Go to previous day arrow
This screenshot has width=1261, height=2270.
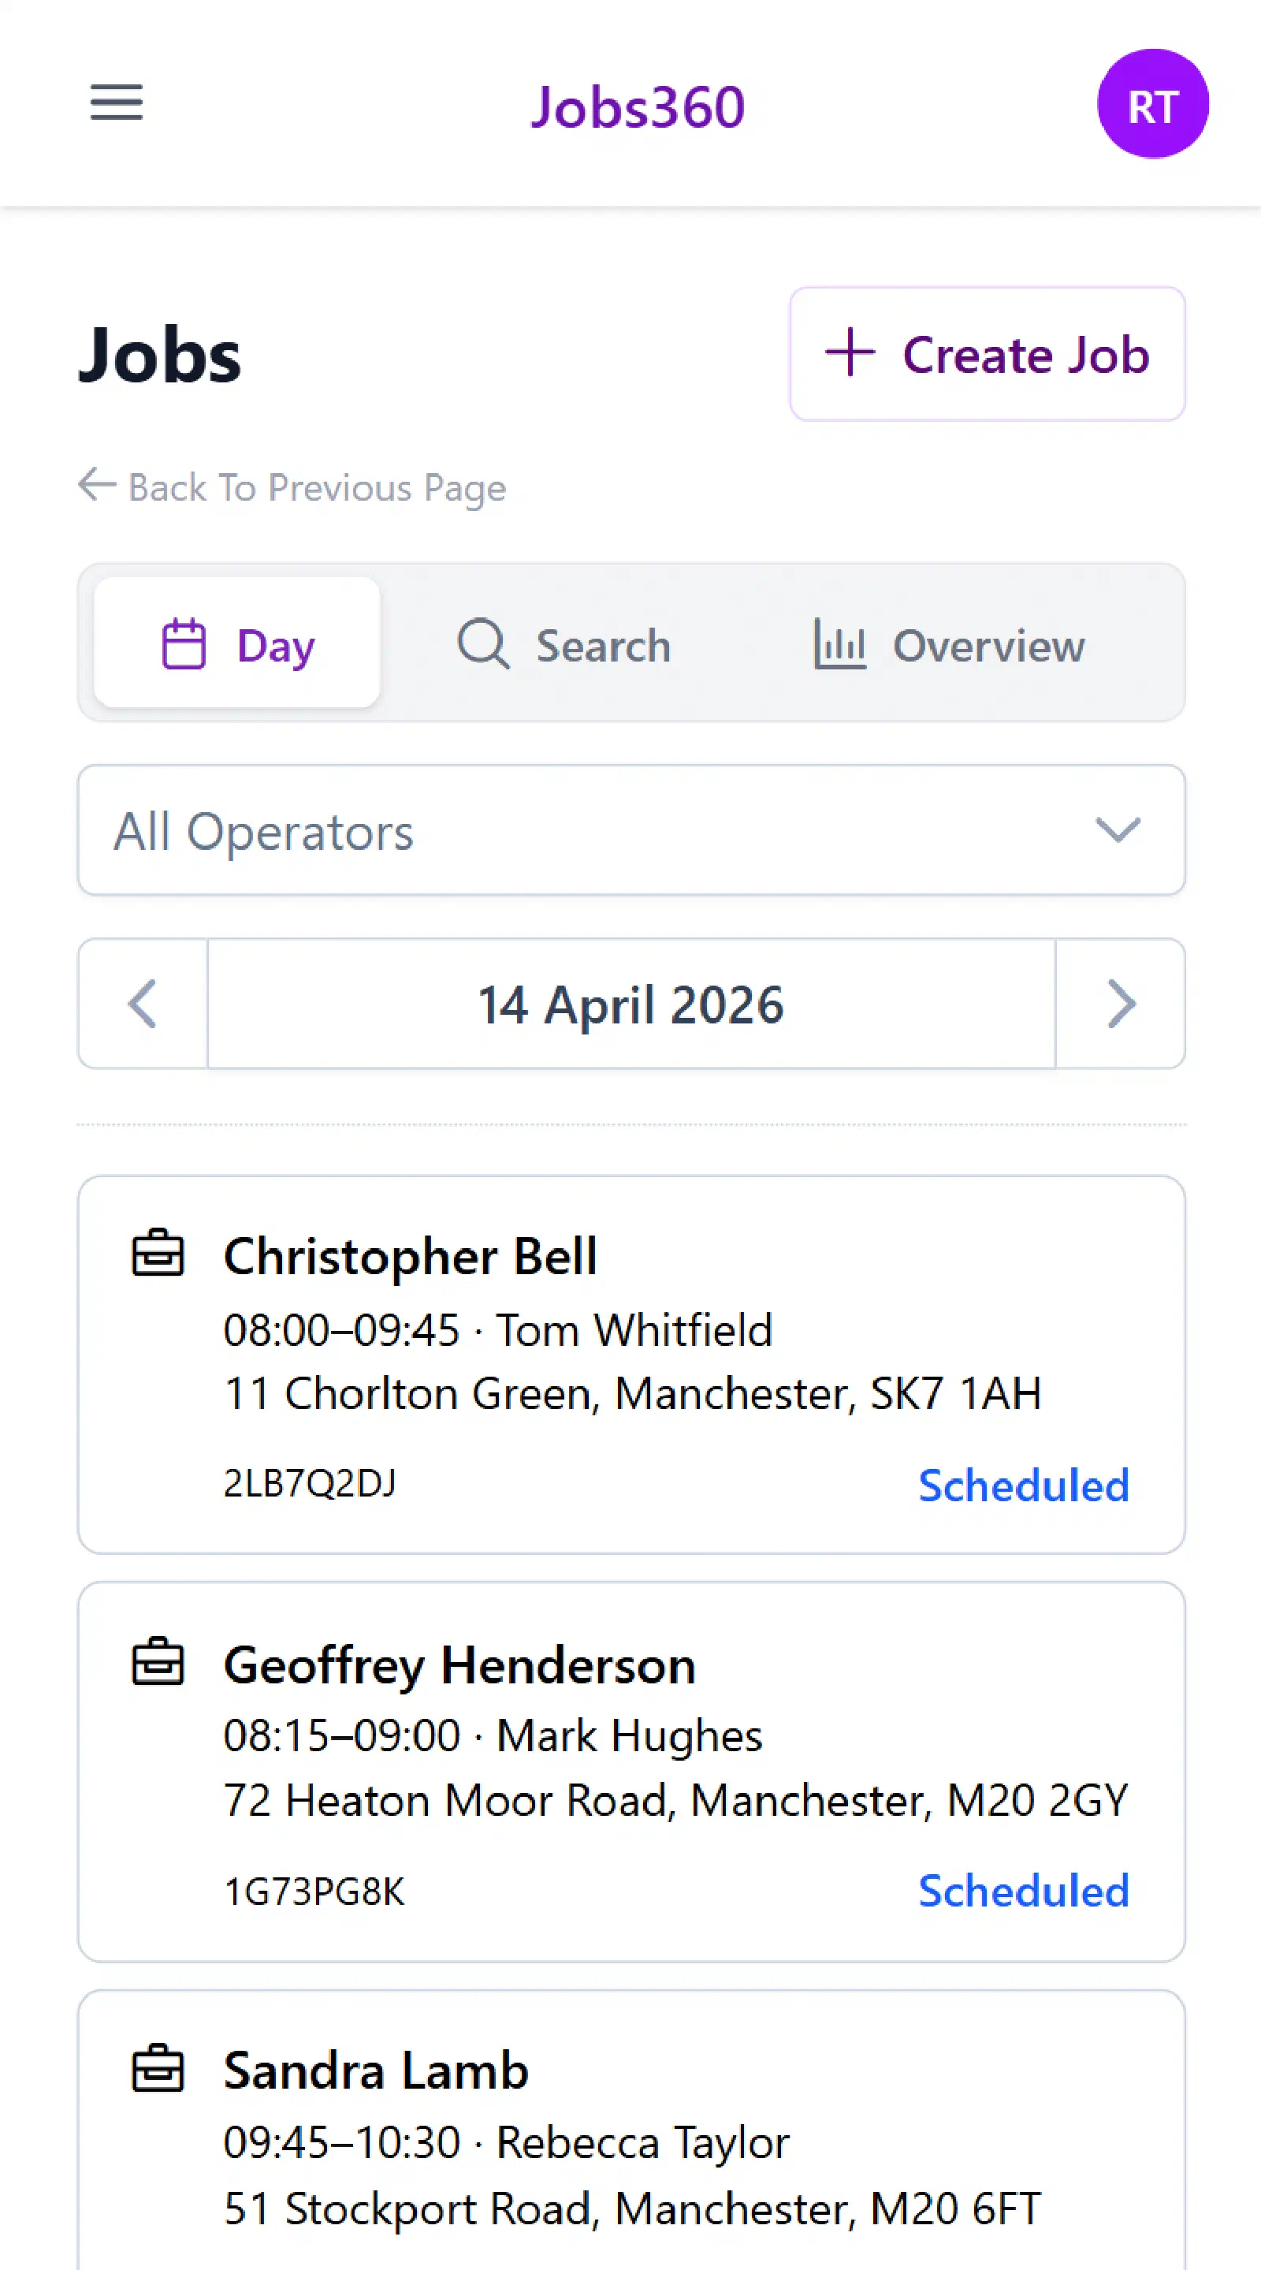pyautogui.click(x=143, y=1004)
